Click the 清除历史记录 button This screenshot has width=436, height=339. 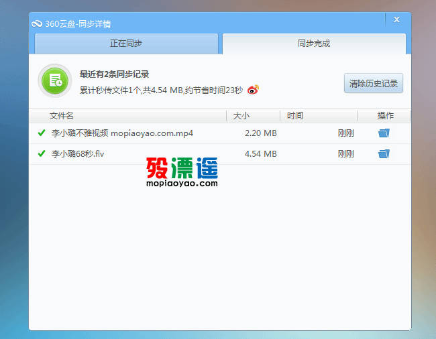[x=374, y=83]
